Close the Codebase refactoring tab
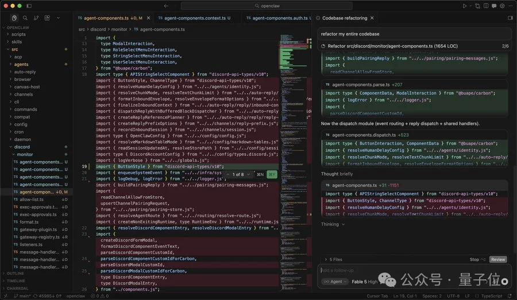 pyautogui.click(x=372, y=18)
